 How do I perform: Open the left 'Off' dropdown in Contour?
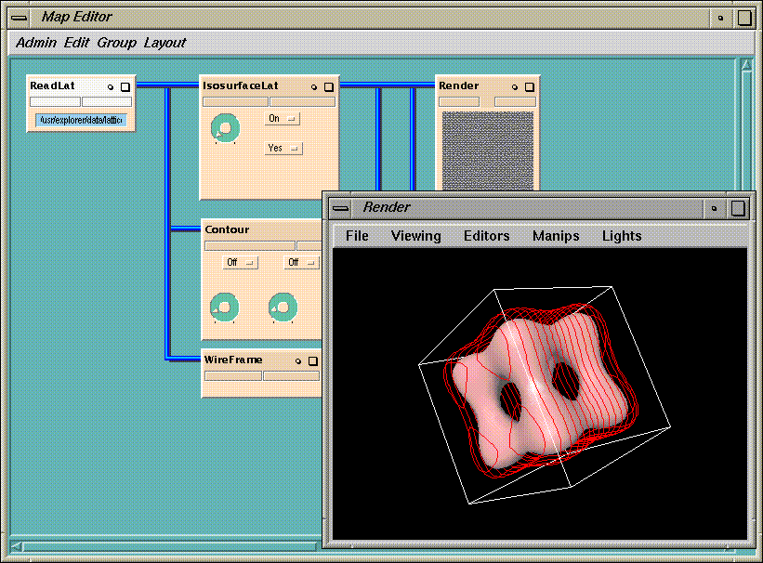coord(241,263)
